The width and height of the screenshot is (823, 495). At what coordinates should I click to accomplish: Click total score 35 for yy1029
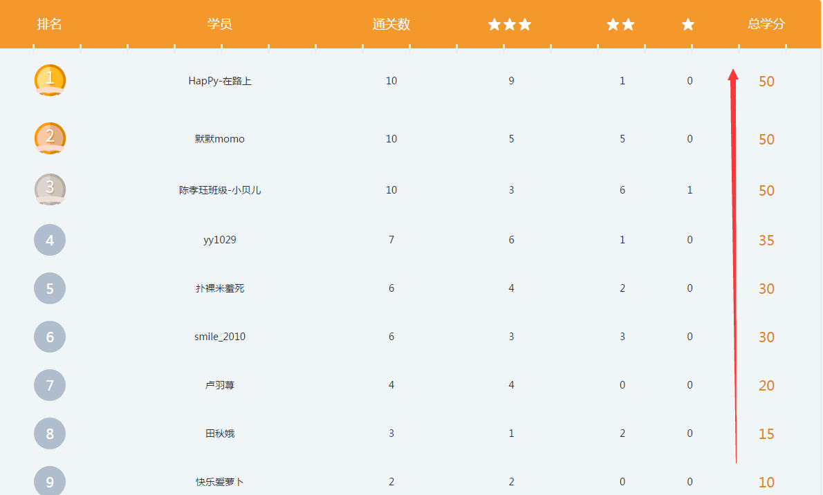(x=766, y=241)
